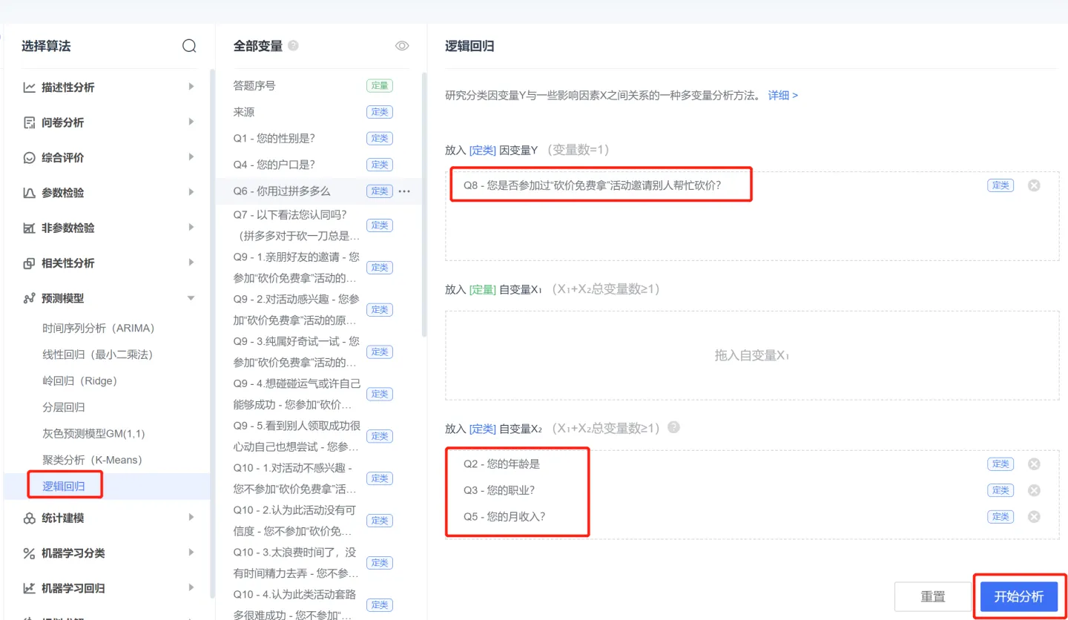Click the 机器学习分类 percent icon
Screen dimensions: 1068x620
[29, 553]
